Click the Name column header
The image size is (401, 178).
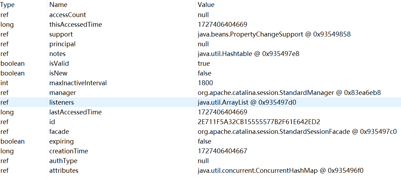[x=58, y=5]
